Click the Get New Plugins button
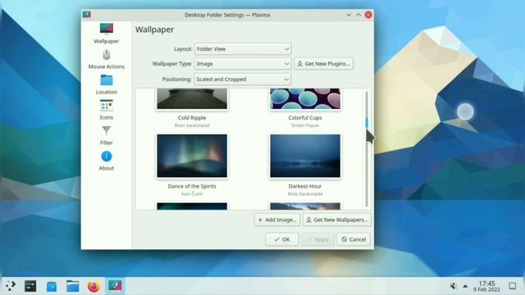 (323, 64)
